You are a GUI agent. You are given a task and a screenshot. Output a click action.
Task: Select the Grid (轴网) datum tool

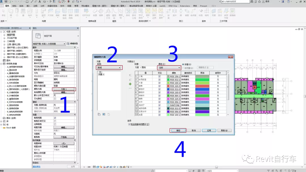pyautogui.click(x=207, y=13)
